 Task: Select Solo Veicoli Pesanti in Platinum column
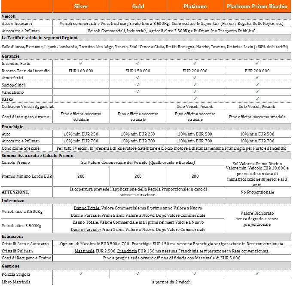tap(195, 107)
